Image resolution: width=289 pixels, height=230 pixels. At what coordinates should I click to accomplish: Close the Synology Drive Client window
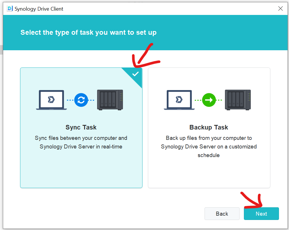pos(280,9)
